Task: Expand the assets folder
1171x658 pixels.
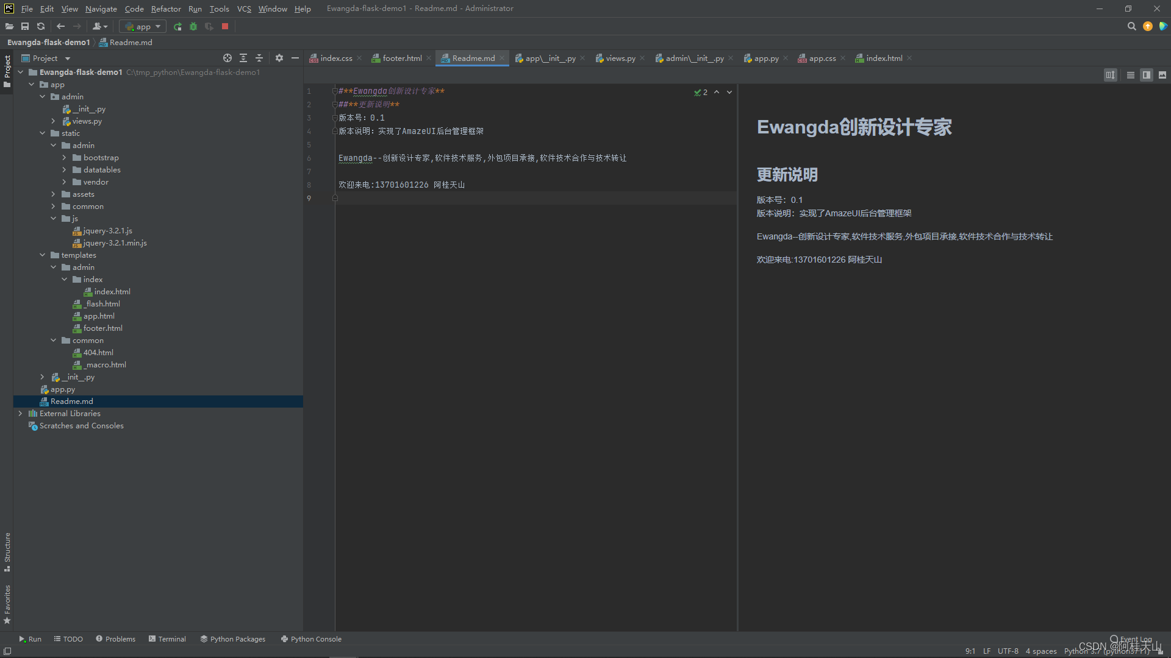Action: [54, 194]
